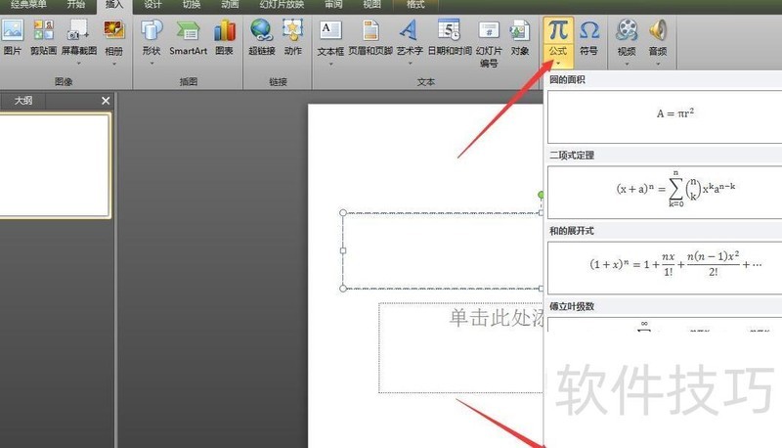Open the 格式 format tab
The width and height of the screenshot is (782, 448).
415,5
